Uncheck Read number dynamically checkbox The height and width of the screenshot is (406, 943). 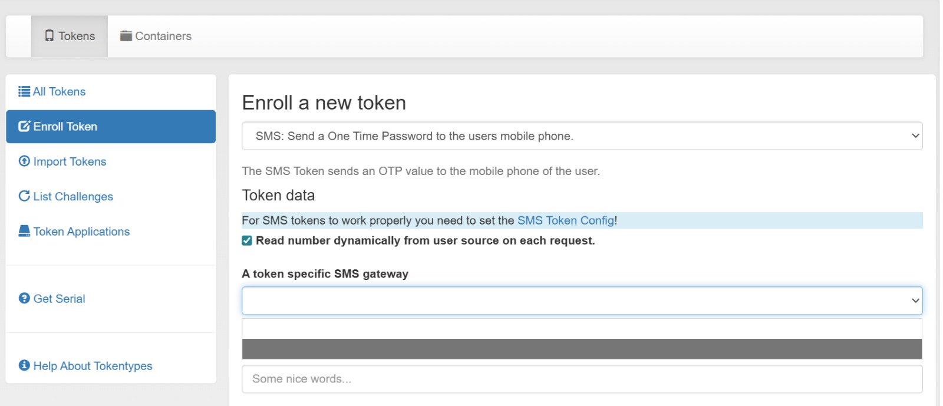247,240
